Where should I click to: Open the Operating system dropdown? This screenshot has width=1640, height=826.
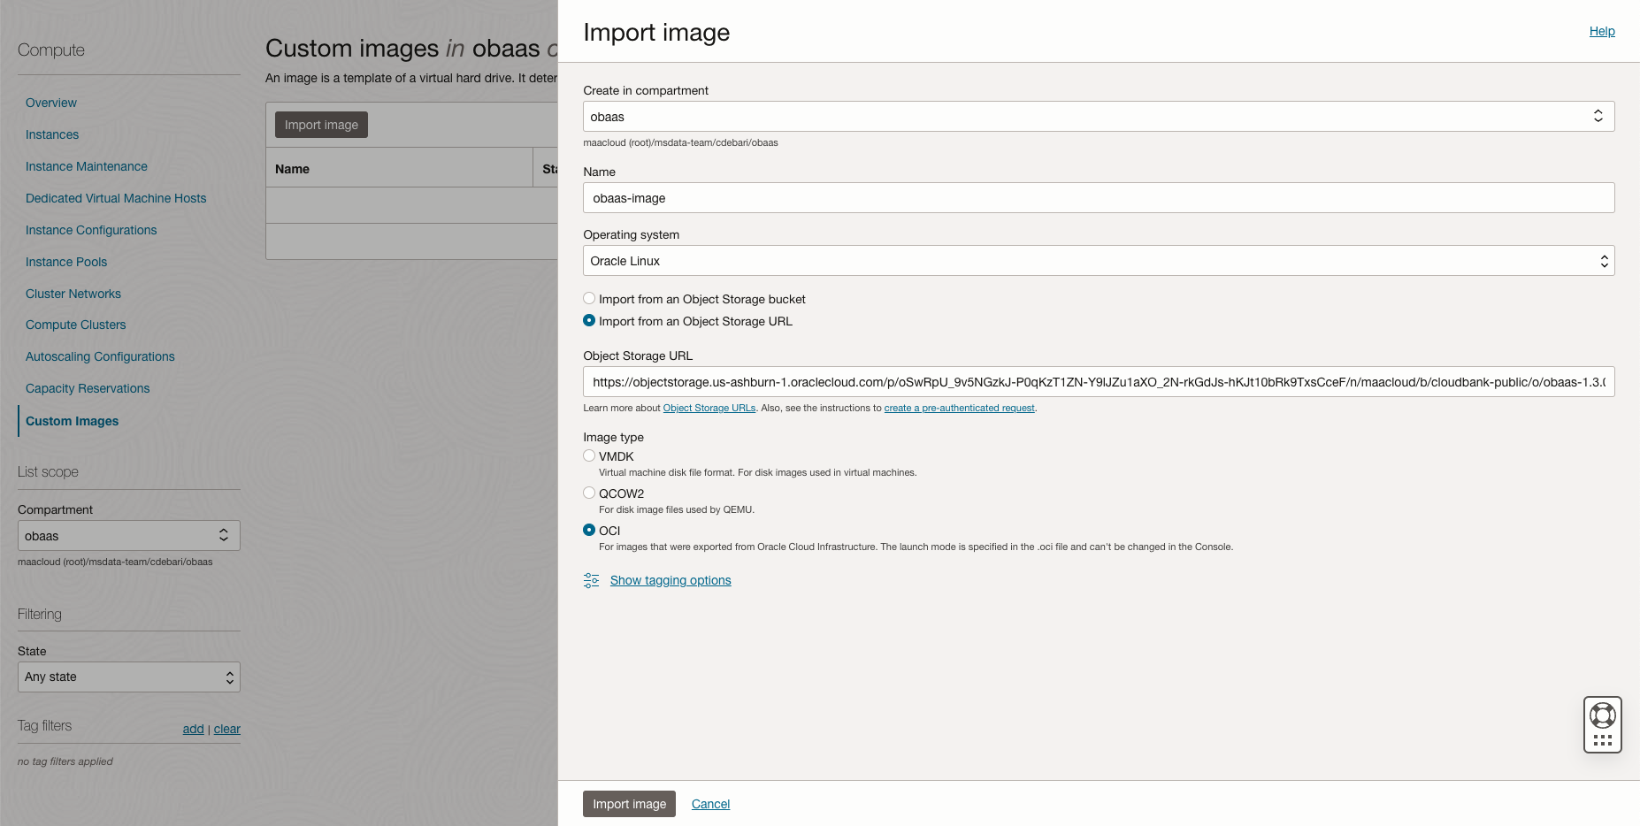[1097, 260]
